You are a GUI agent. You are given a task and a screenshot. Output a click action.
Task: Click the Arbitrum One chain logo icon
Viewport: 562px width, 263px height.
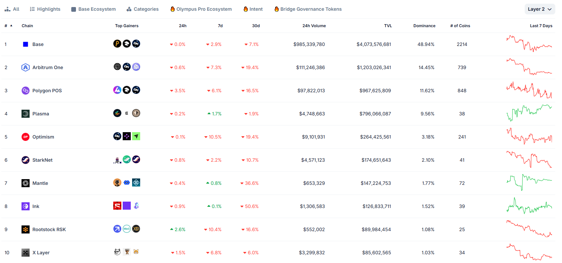(x=26, y=67)
